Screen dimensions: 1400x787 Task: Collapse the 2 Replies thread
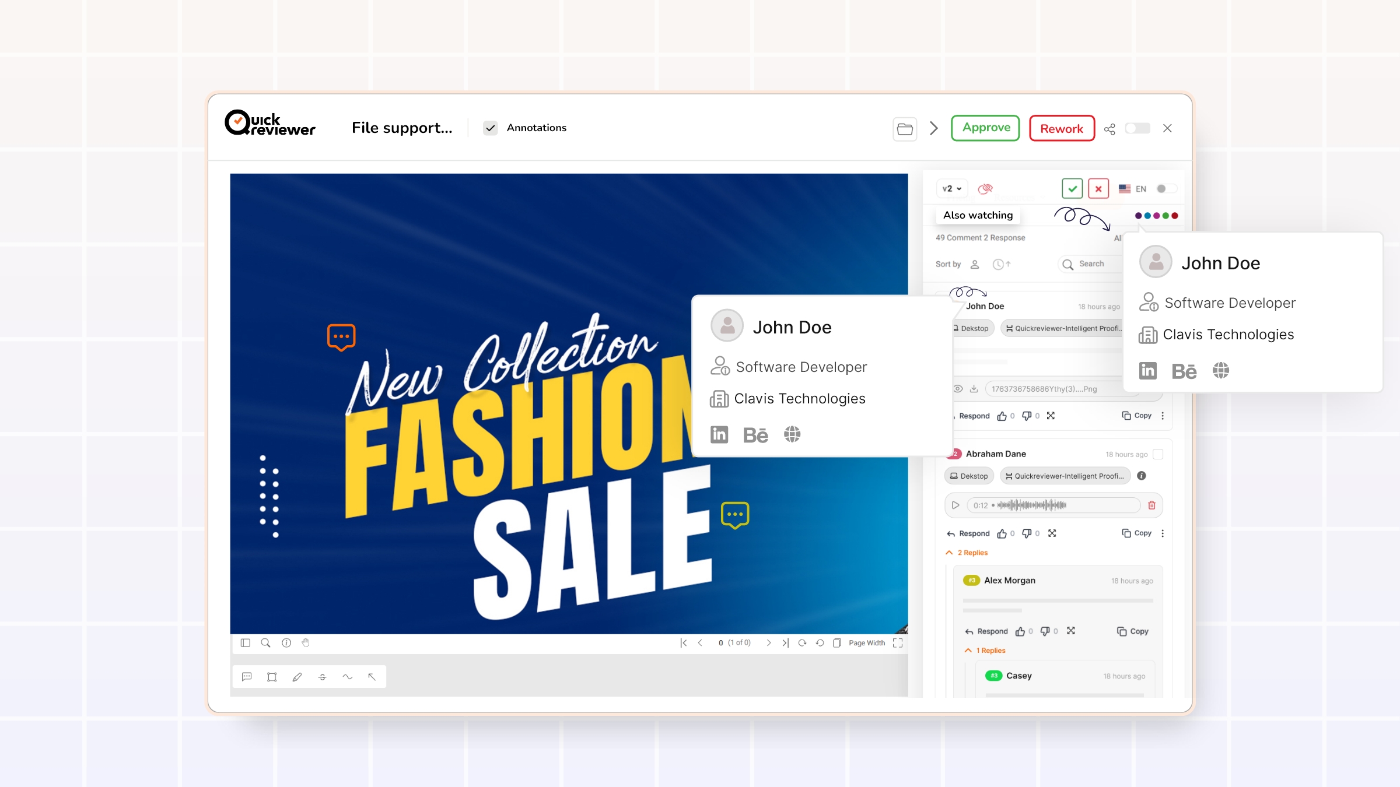tap(967, 553)
